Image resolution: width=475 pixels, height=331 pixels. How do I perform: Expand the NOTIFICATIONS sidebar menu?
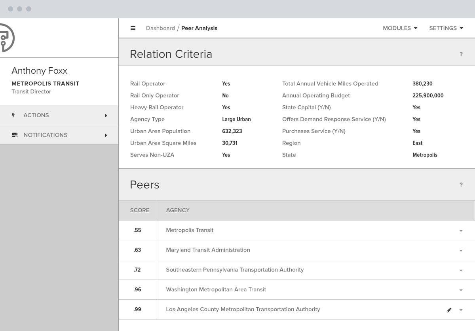tap(59, 135)
